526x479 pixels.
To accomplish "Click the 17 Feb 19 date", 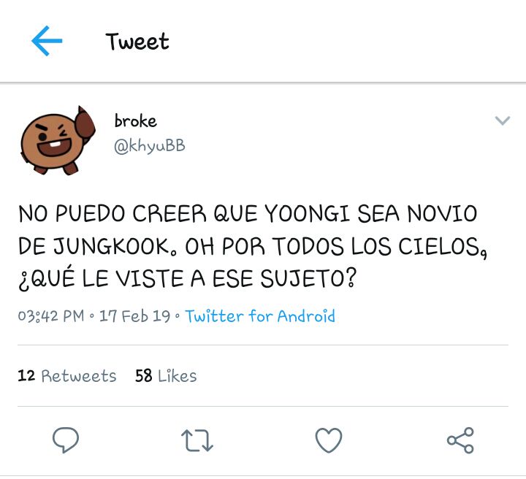I will click(x=135, y=316).
